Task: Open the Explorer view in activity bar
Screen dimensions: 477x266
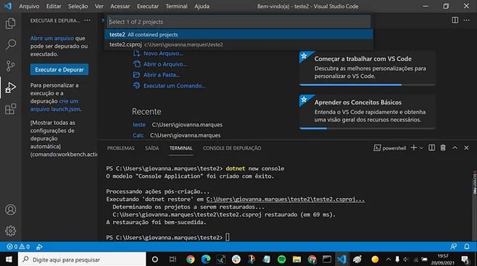Action: coord(10,23)
